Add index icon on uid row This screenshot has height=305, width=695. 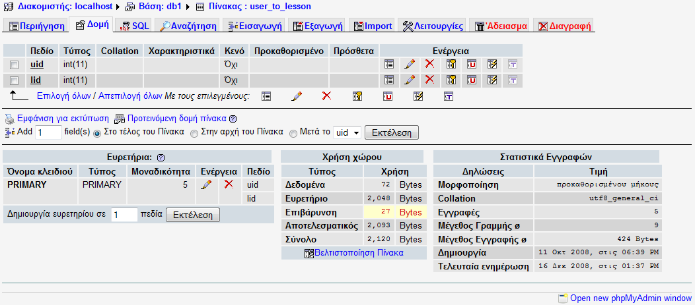point(492,65)
